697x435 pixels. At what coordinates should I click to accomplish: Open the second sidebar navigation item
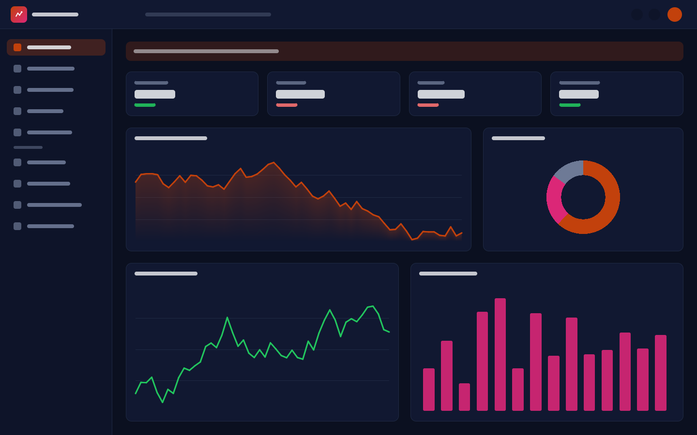(x=56, y=69)
